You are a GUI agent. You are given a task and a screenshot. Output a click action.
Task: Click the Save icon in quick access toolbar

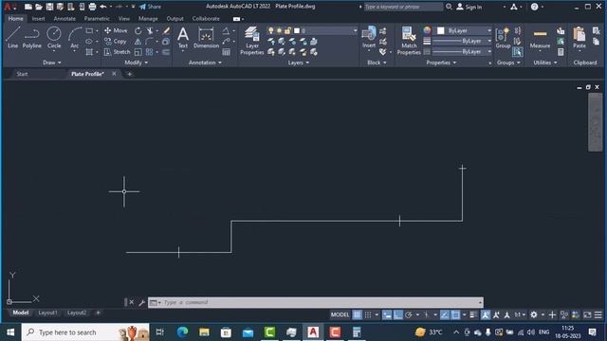tap(49, 7)
